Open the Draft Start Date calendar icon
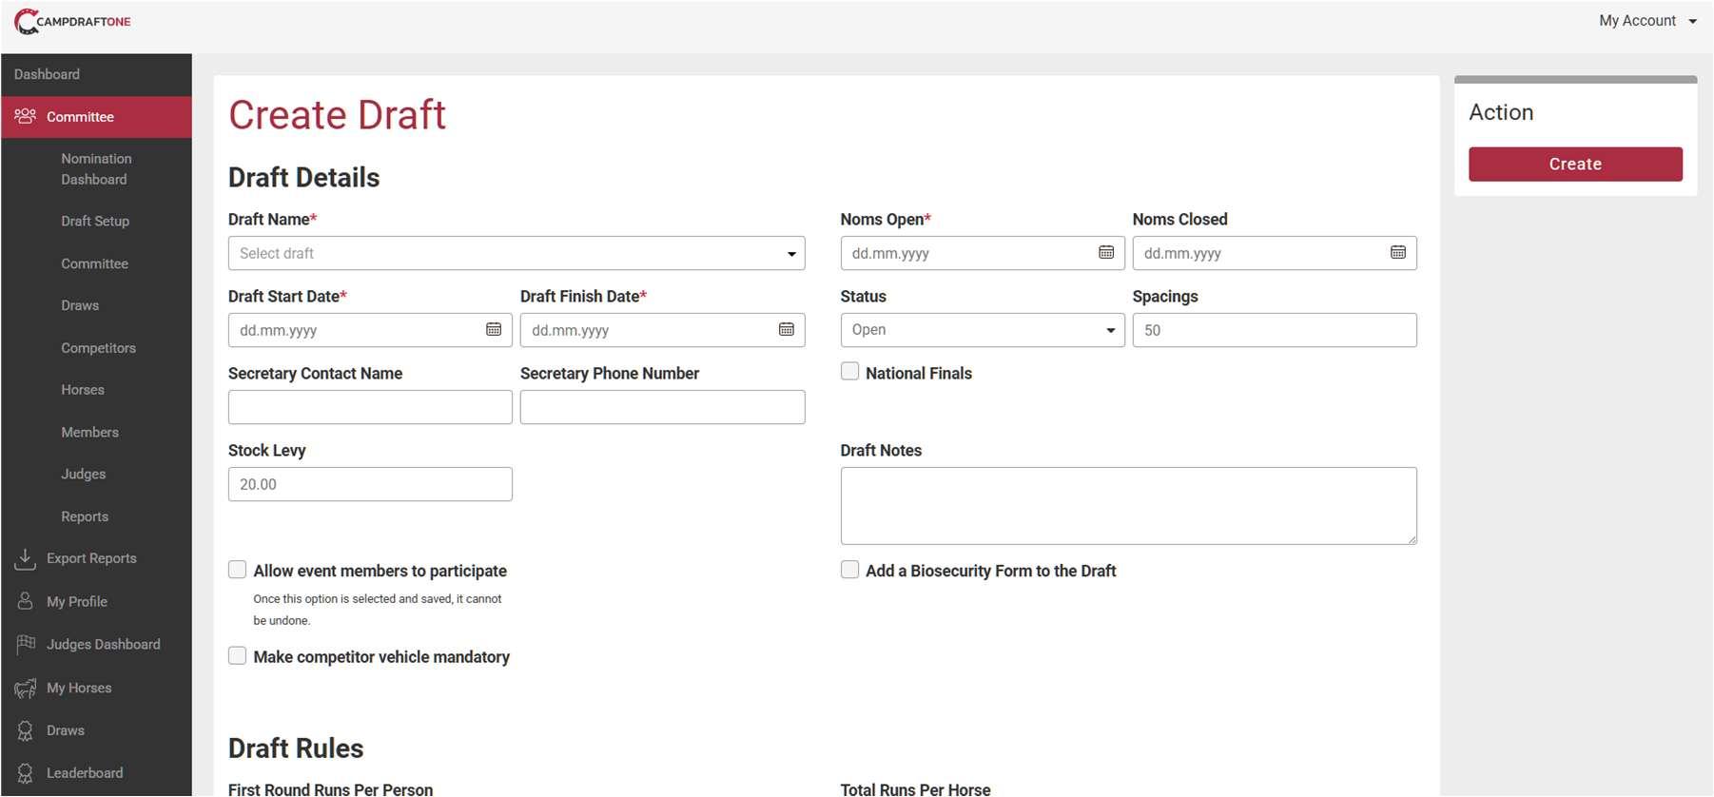This screenshot has height=797, width=1714. pyautogui.click(x=494, y=330)
